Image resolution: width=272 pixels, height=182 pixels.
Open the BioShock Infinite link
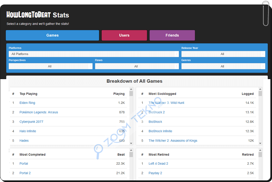[160, 131]
